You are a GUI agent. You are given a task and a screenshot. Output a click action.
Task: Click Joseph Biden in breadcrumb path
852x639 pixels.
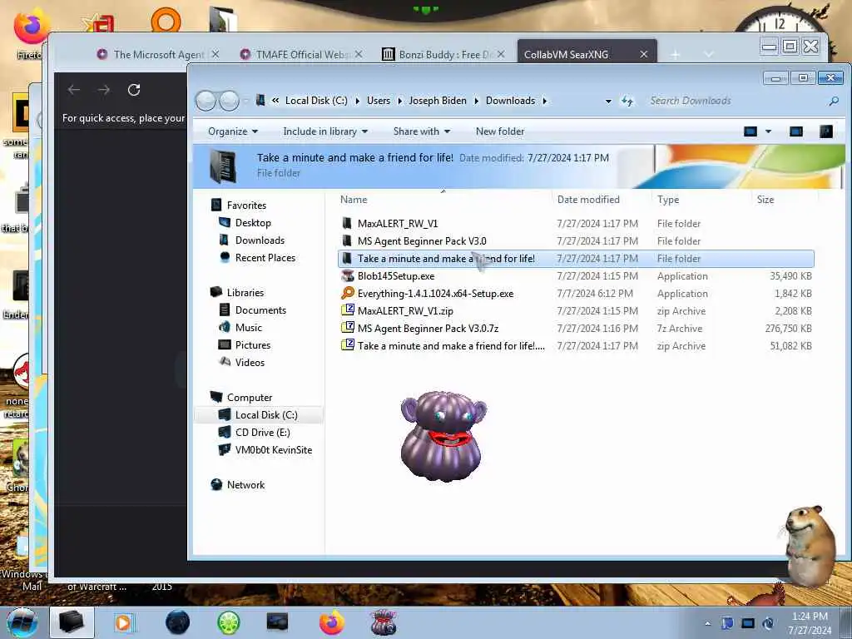click(x=438, y=101)
